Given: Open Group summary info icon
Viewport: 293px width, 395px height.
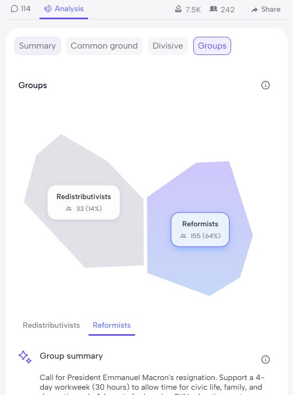Looking at the screenshot, I should pyautogui.click(x=265, y=359).
